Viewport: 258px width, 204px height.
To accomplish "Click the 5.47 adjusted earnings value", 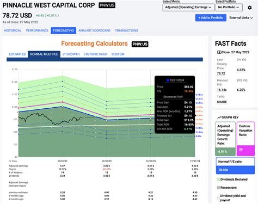I will [x=63, y=166].
